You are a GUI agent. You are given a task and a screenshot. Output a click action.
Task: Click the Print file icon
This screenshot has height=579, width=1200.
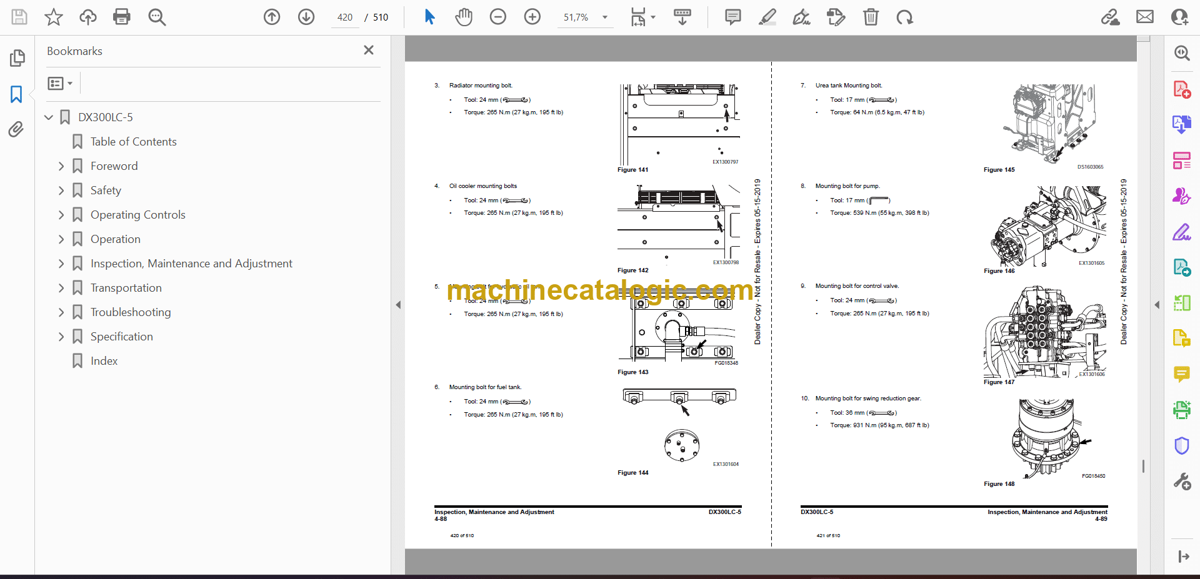[x=121, y=17]
